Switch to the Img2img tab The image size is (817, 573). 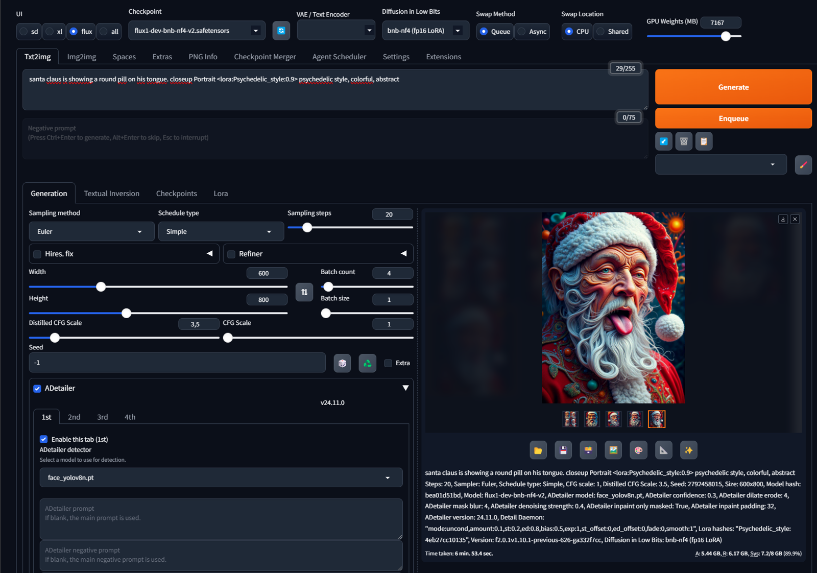[82, 57]
